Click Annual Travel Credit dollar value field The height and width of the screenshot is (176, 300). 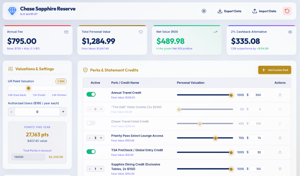tap(258, 95)
